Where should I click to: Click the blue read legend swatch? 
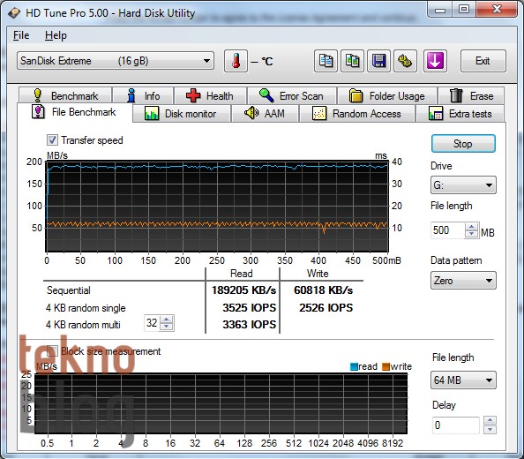[354, 366]
